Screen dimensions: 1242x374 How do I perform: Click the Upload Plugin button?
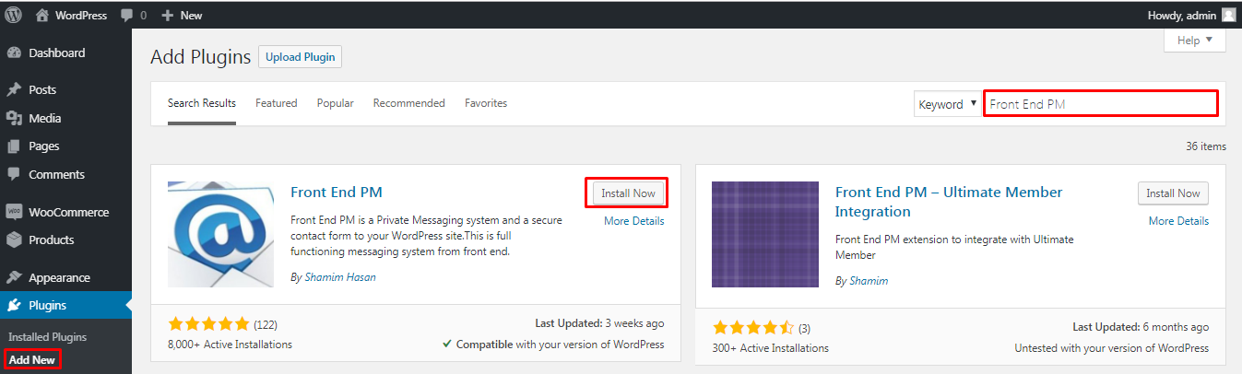(x=301, y=57)
